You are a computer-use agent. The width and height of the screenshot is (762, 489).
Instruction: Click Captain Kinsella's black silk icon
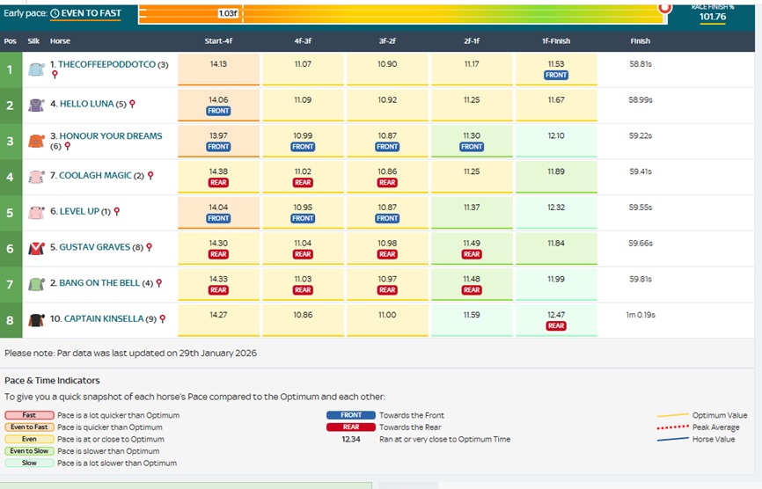[x=35, y=319]
